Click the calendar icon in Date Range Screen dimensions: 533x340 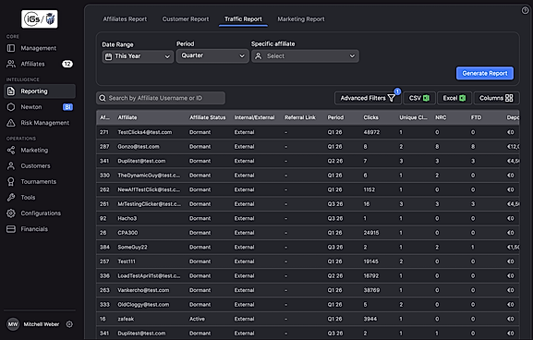click(108, 56)
